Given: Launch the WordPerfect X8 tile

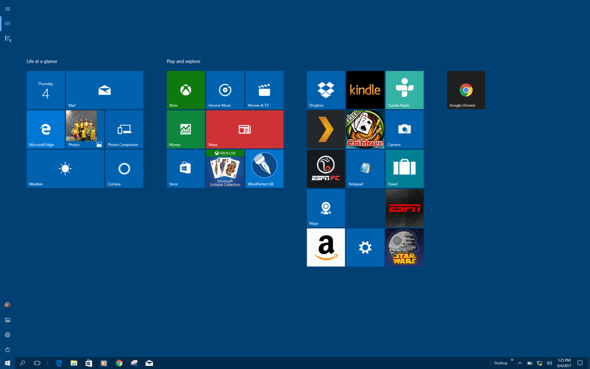Looking at the screenshot, I should coord(264,169).
